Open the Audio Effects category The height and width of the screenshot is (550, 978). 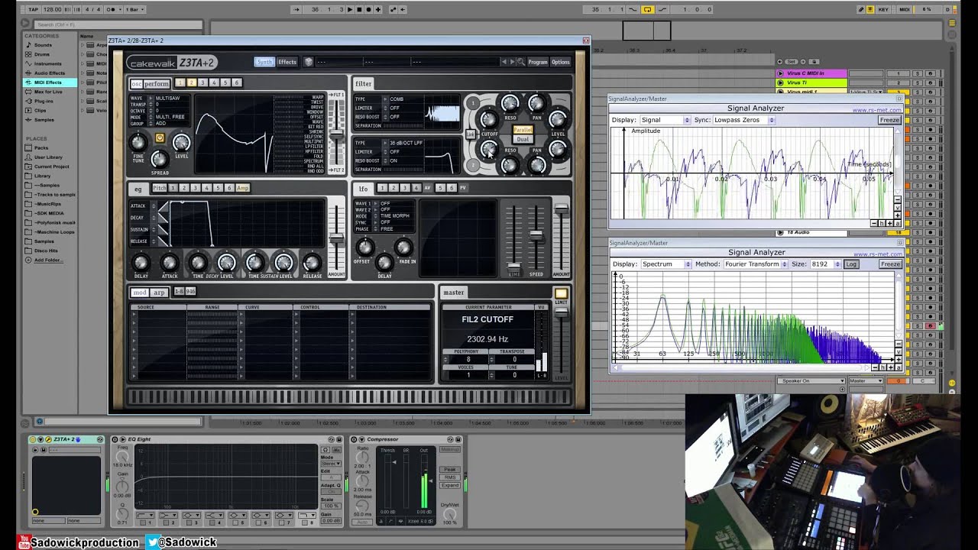point(50,73)
